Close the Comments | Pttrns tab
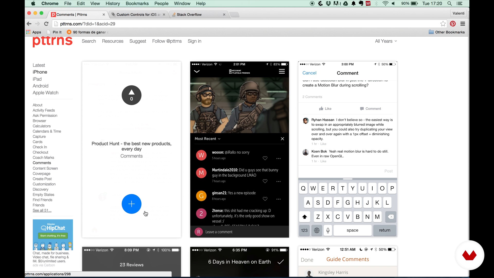This screenshot has width=494, height=278. [104, 15]
